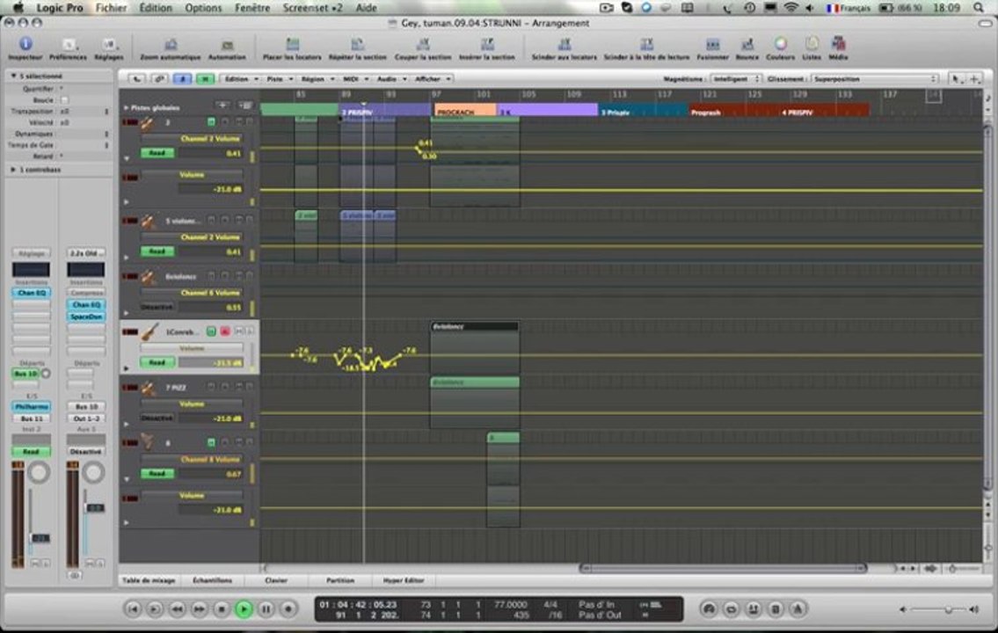Toggle the record-enable button on selected contrabass track
The height and width of the screenshot is (633, 998).
pyautogui.click(x=225, y=331)
